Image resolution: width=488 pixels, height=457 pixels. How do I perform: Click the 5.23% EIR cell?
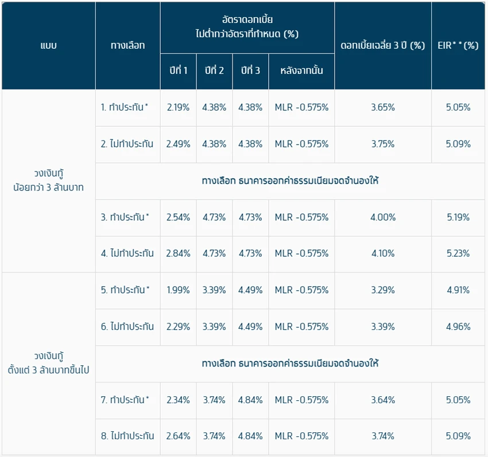[x=458, y=253]
